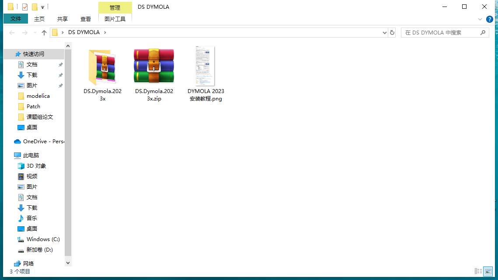Screen dimensions: 498x280
Task: Switch to the 共享 ribbon tab
Action: point(62,19)
